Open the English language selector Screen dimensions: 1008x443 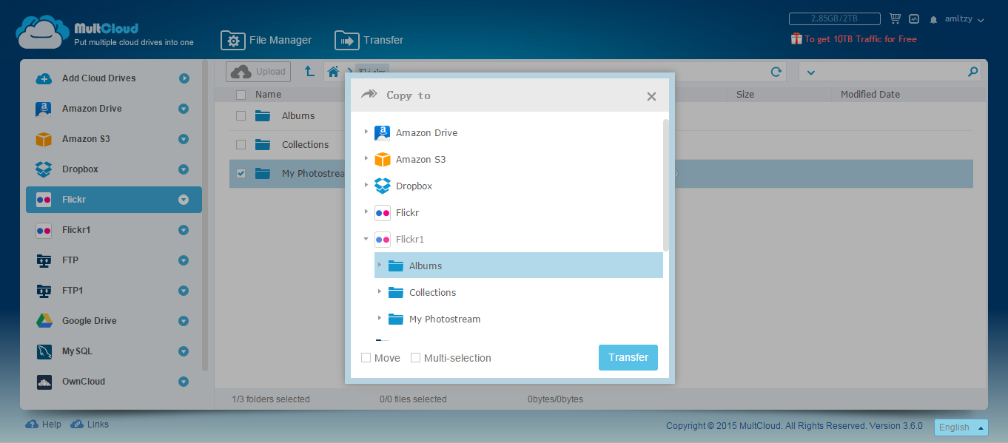click(961, 427)
